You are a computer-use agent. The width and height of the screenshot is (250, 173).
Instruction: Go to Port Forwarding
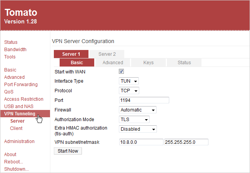point(21,85)
